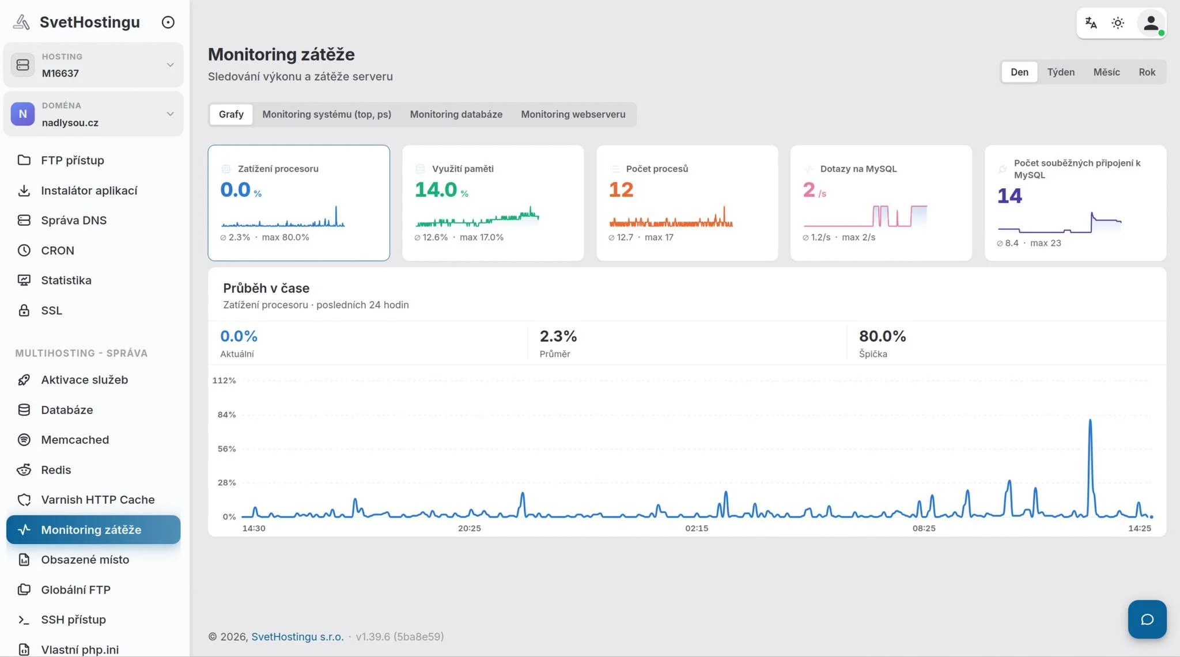Switch to the Grafy tab
This screenshot has height=657, width=1180.
[x=231, y=115]
